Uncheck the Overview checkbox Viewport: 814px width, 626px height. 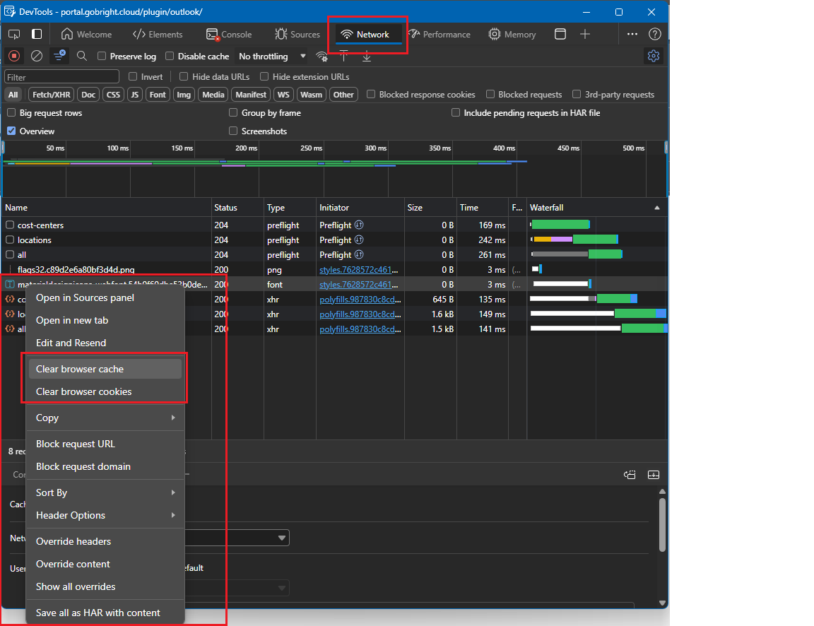point(11,131)
